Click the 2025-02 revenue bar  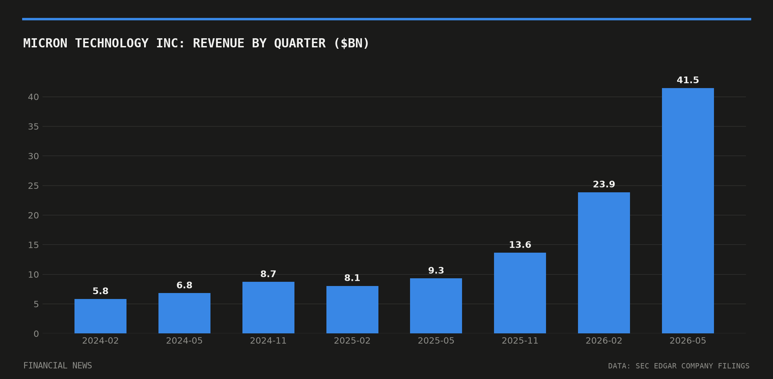[x=352, y=310]
